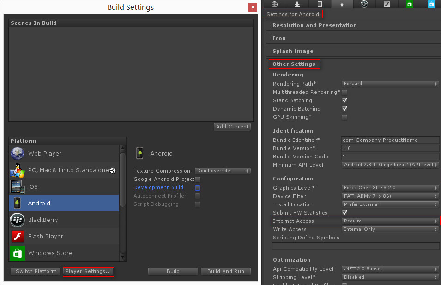This screenshot has width=441, height=285.
Task: Open the Flash Player platform tab
Action: [x=387, y=4]
